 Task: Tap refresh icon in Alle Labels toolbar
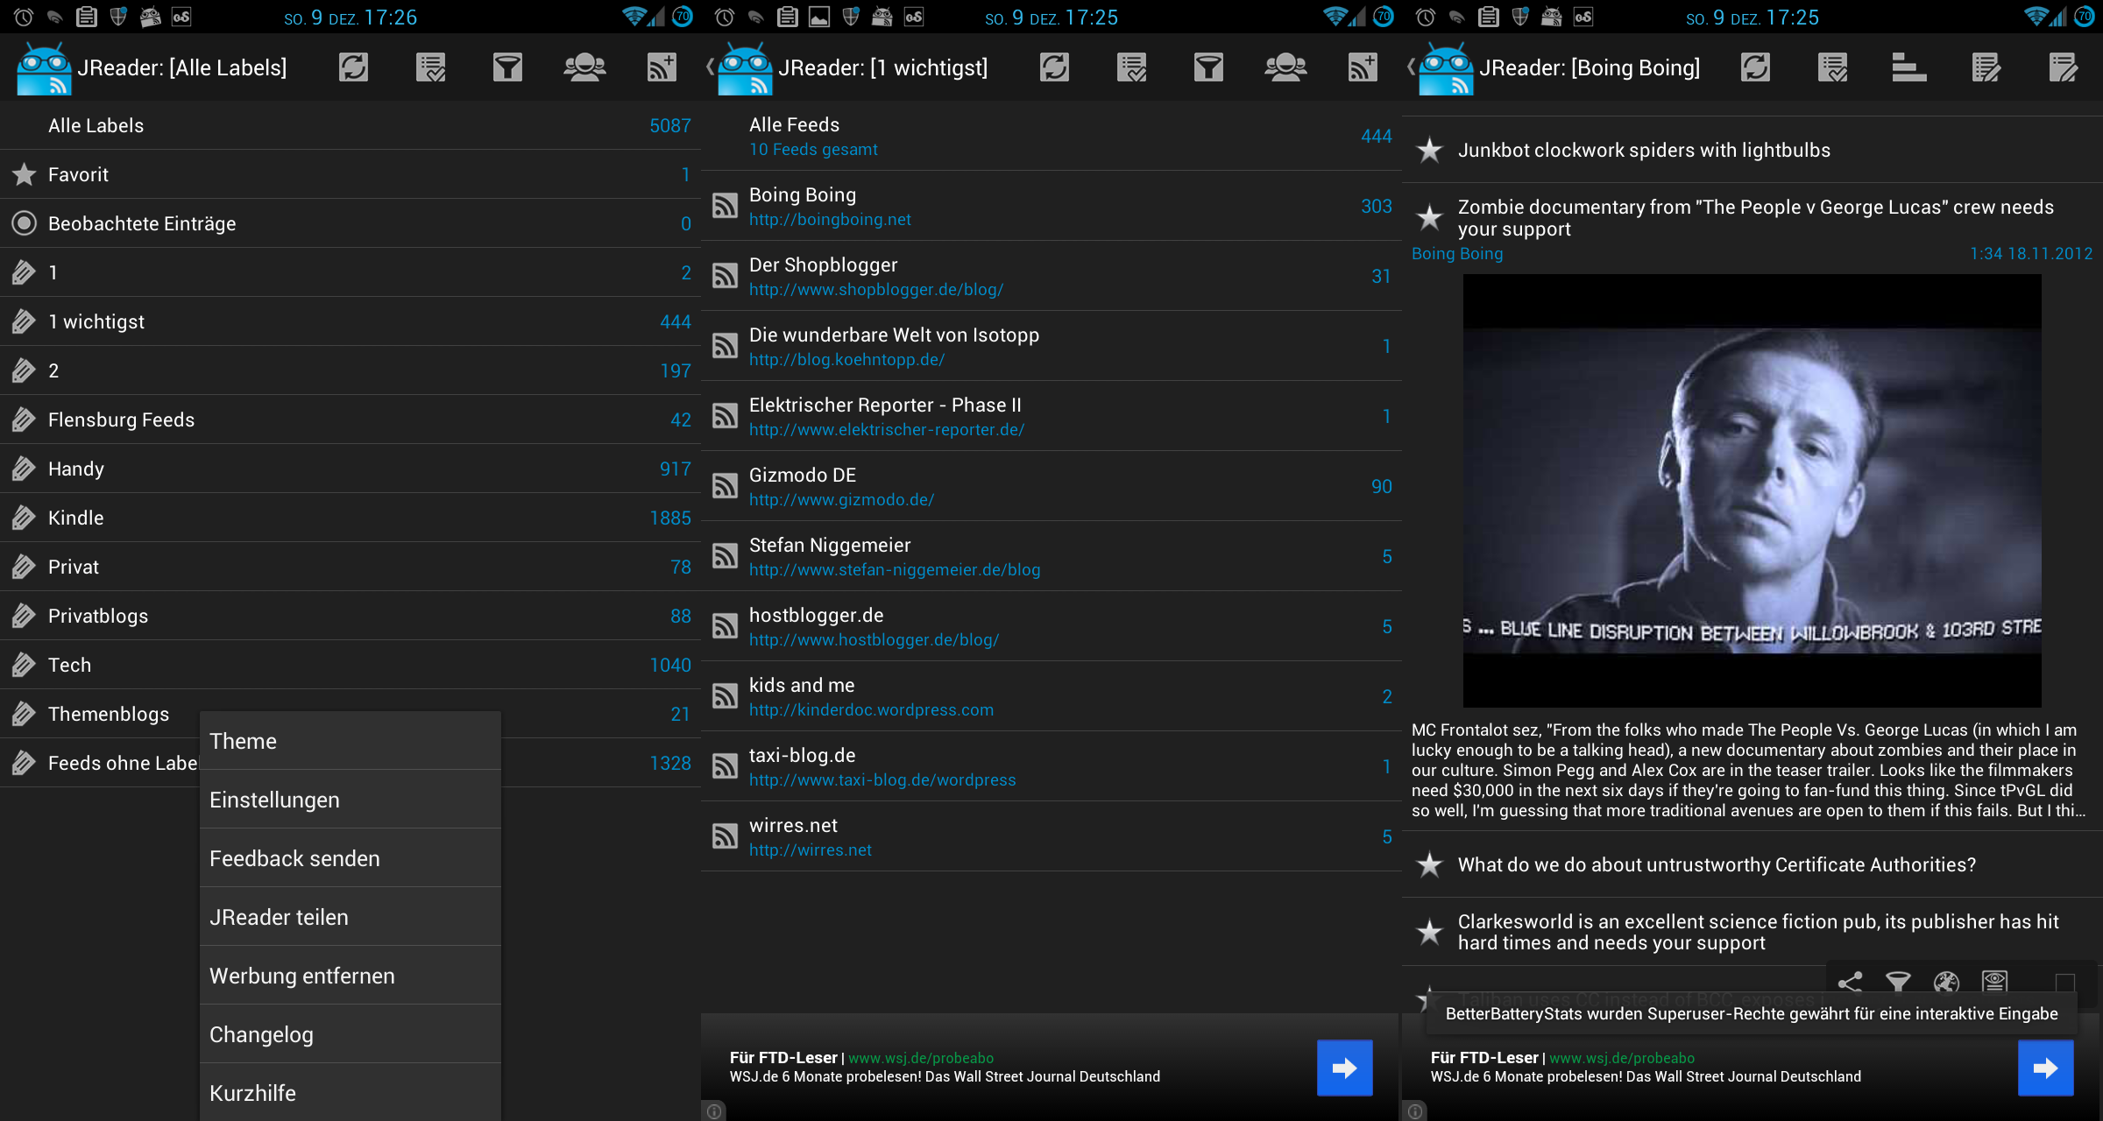pyautogui.click(x=353, y=67)
